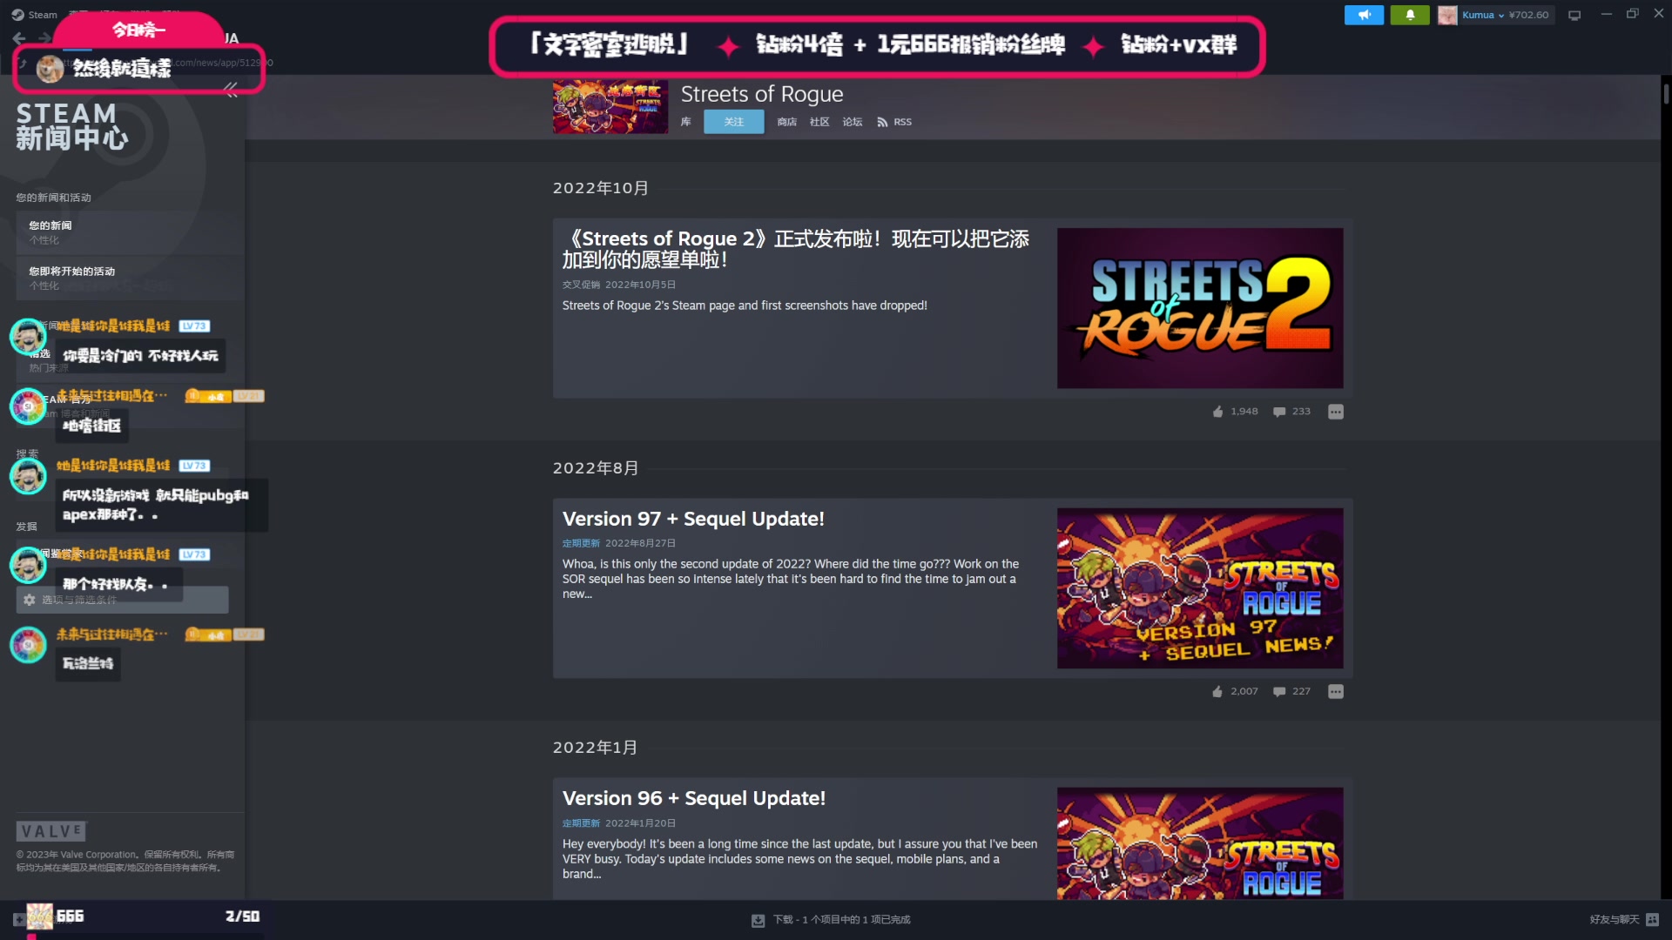Click the 定期更新 tag on Version 96
This screenshot has height=940, width=1672.
[581, 823]
